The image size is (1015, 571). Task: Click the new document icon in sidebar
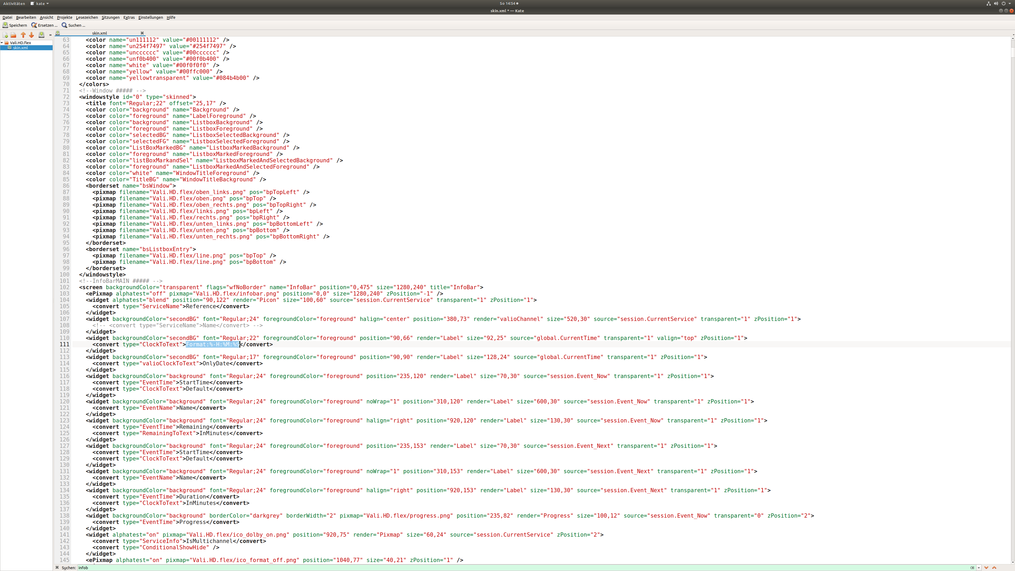click(x=5, y=35)
